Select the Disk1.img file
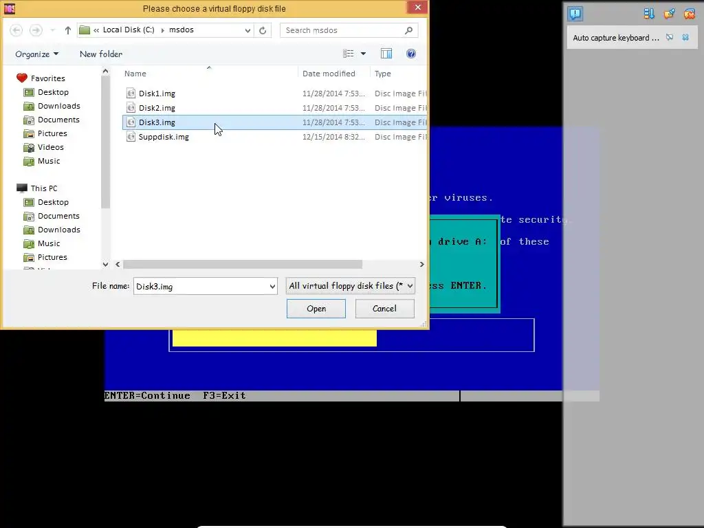 point(275,93)
